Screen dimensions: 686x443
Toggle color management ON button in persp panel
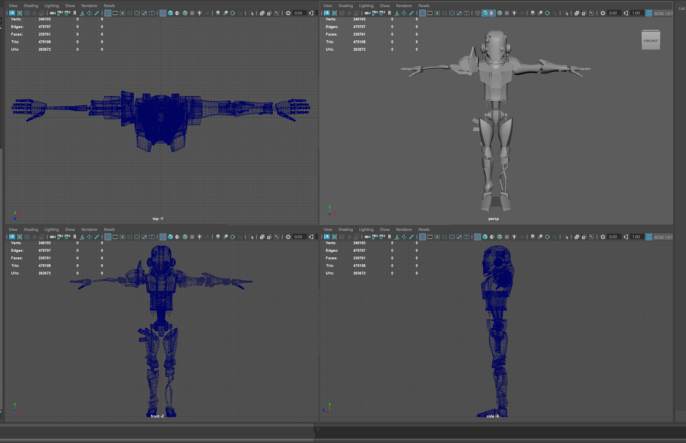coord(649,13)
